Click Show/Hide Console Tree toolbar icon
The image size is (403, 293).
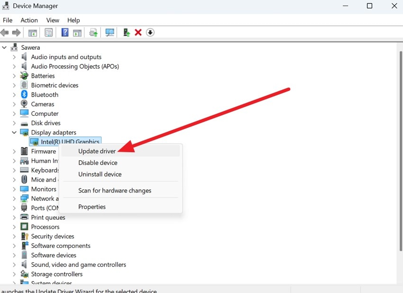[x=33, y=33]
